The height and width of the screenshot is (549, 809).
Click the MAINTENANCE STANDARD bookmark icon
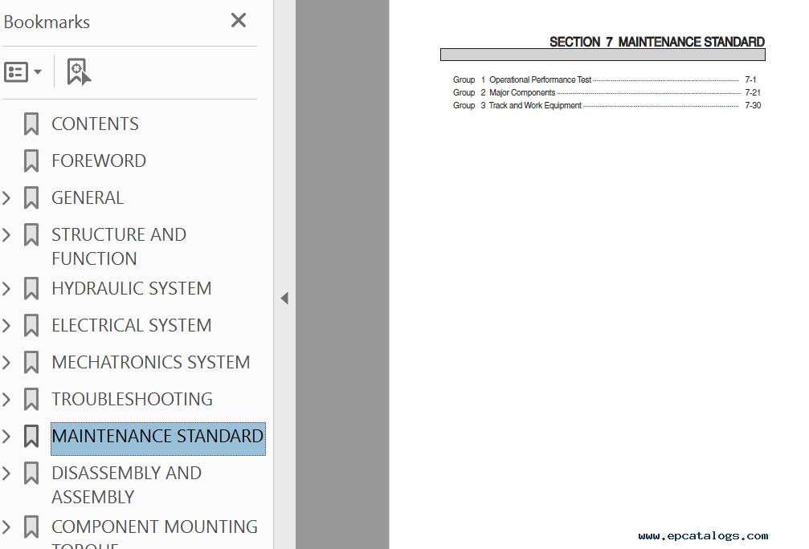pyautogui.click(x=31, y=436)
